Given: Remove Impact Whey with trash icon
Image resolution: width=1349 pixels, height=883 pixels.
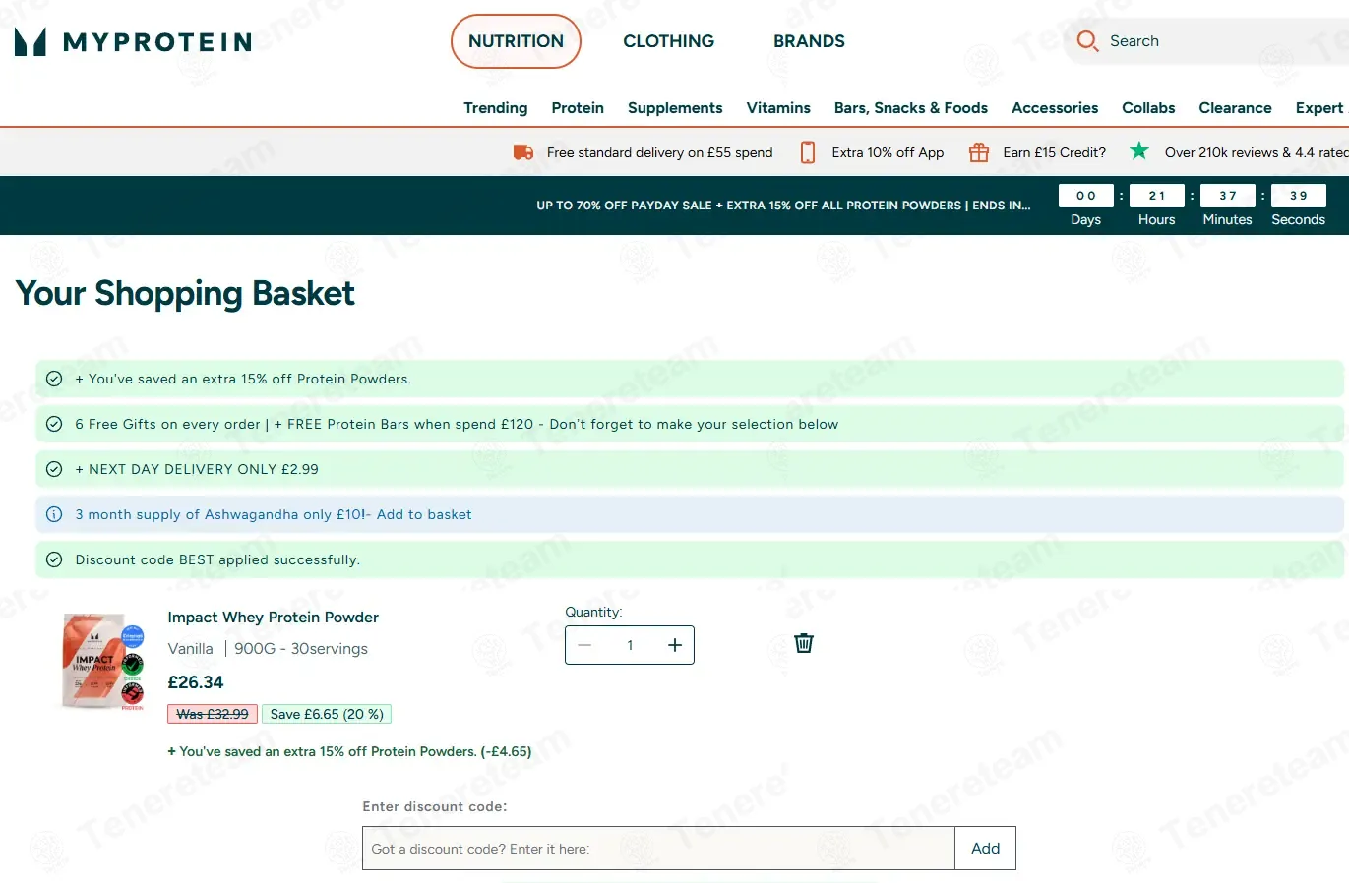Looking at the screenshot, I should (x=804, y=643).
